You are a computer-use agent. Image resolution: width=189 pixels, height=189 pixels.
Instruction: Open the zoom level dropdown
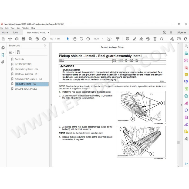point(102,39)
